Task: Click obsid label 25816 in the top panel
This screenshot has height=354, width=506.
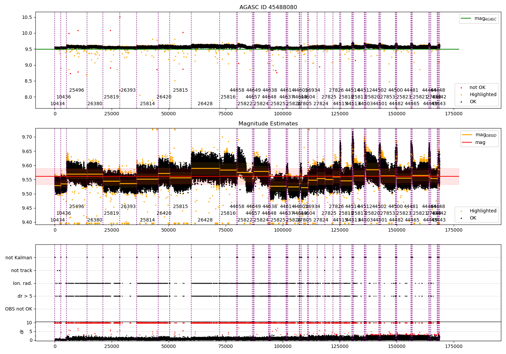Action: (x=228, y=97)
